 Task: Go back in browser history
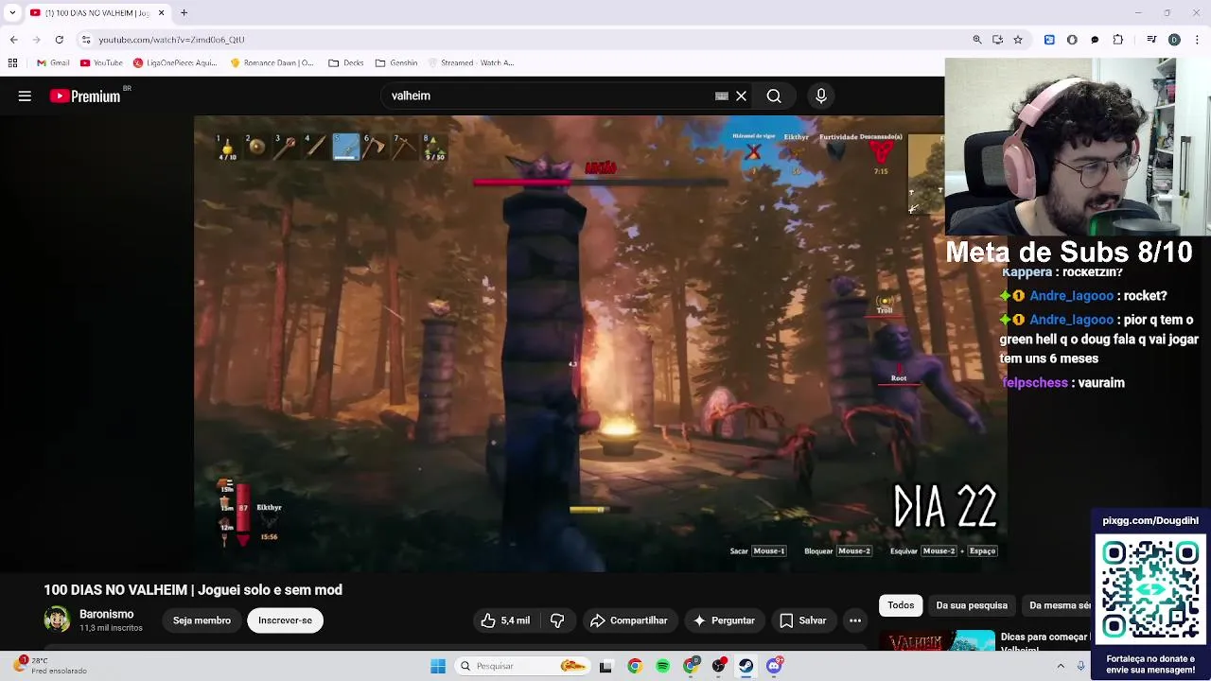click(x=13, y=40)
